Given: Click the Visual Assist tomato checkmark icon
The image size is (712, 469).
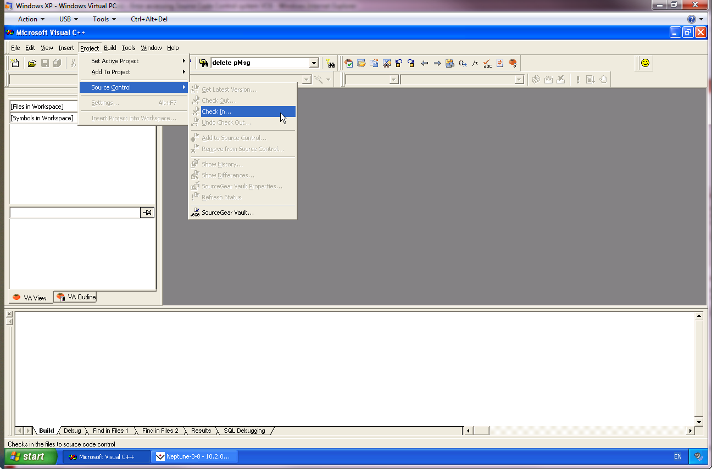Looking at the screenshot, I should click(348, 63).
